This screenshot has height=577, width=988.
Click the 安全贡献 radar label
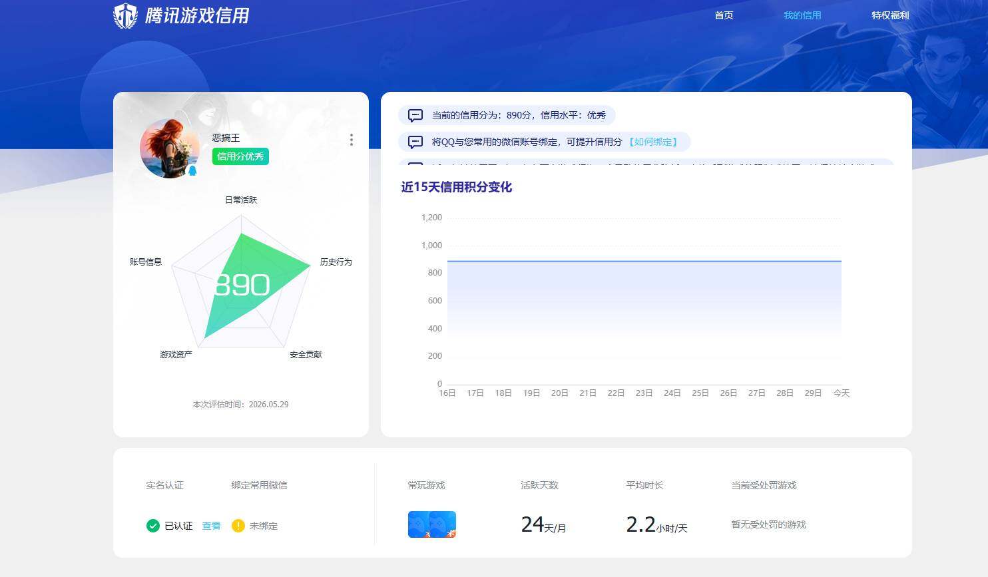pos(306,355)
